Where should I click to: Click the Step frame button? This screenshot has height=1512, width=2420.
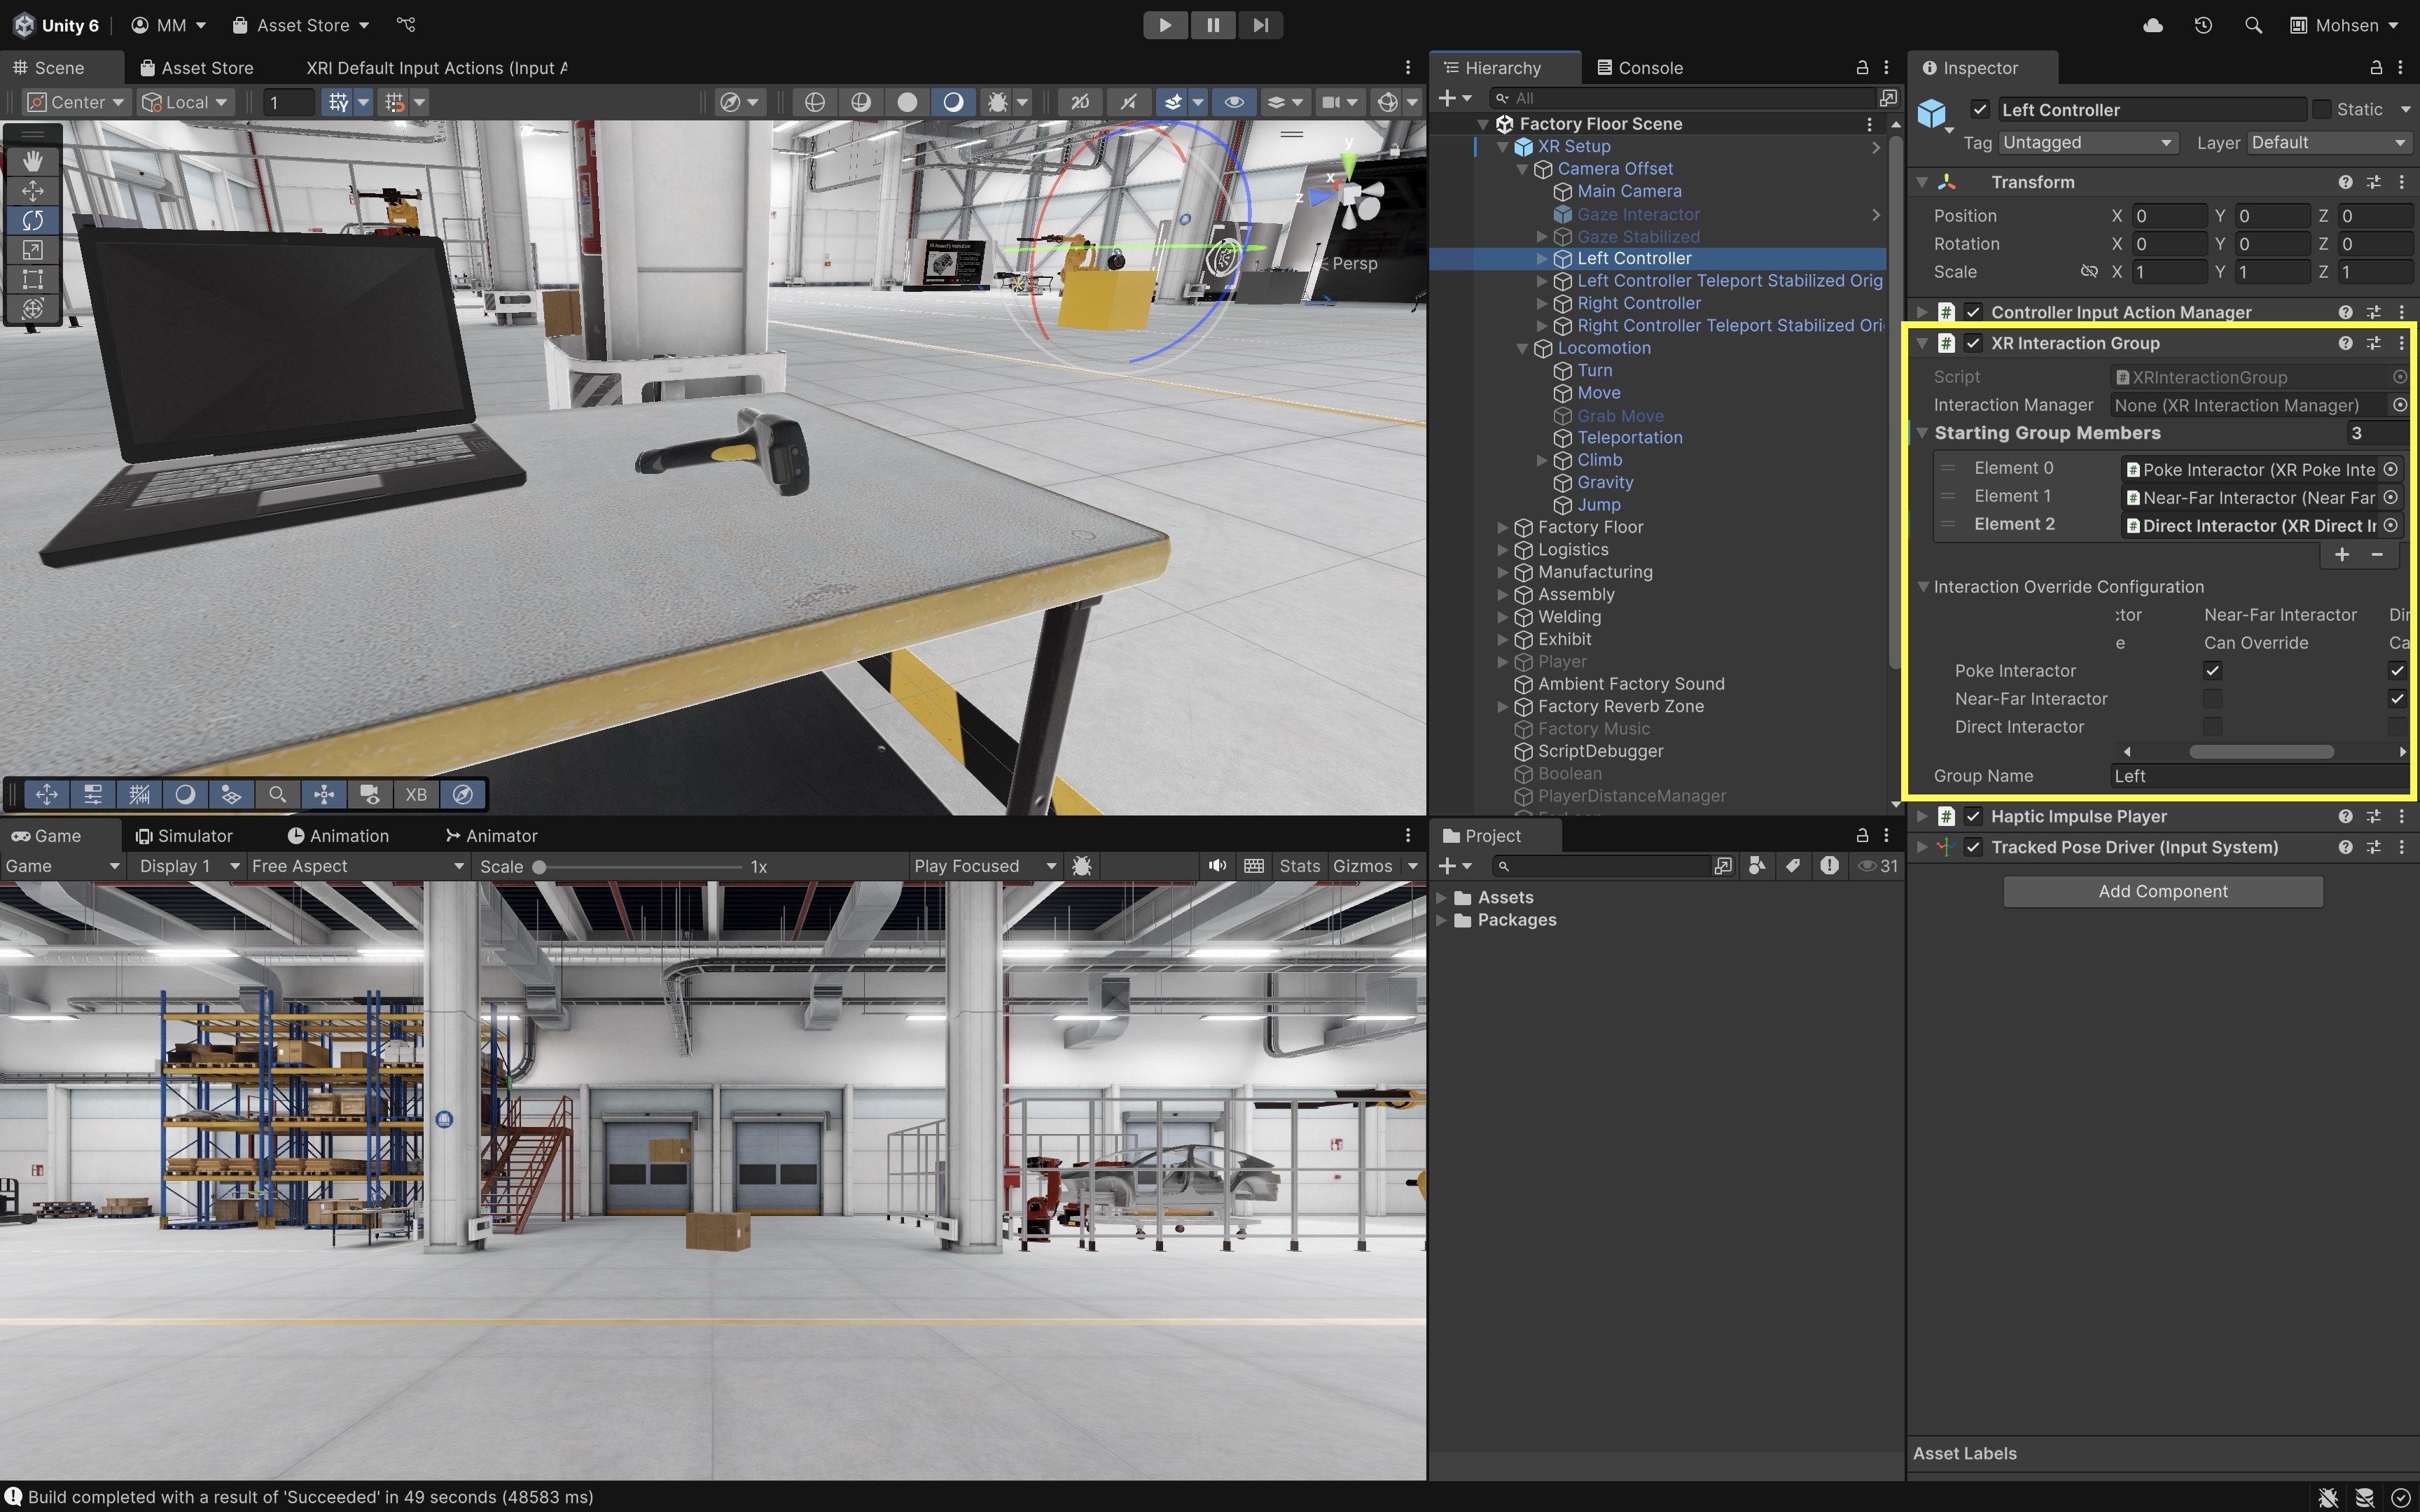[1260, 25]
